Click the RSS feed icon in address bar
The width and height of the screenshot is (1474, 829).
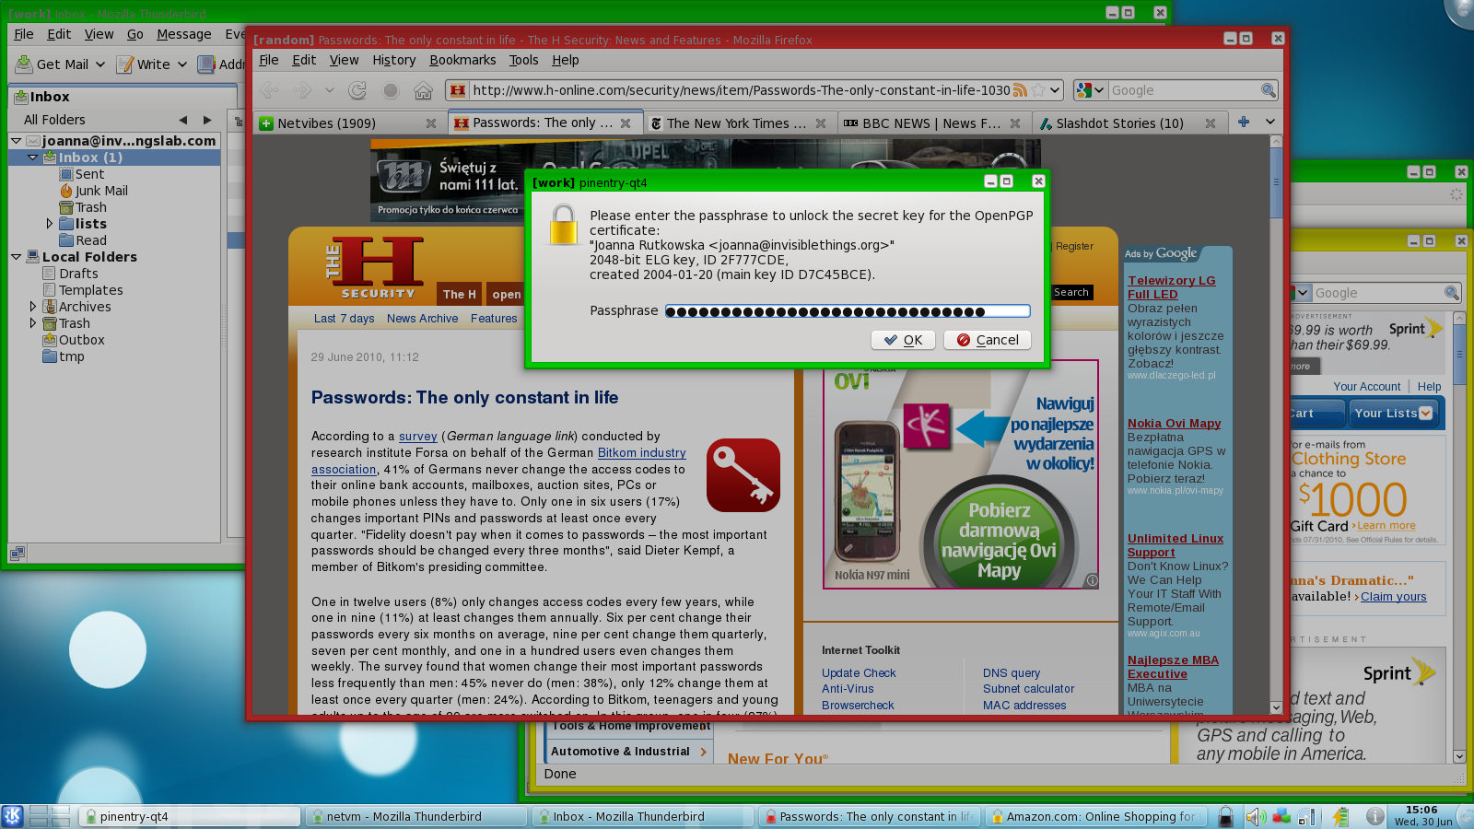1020,90
